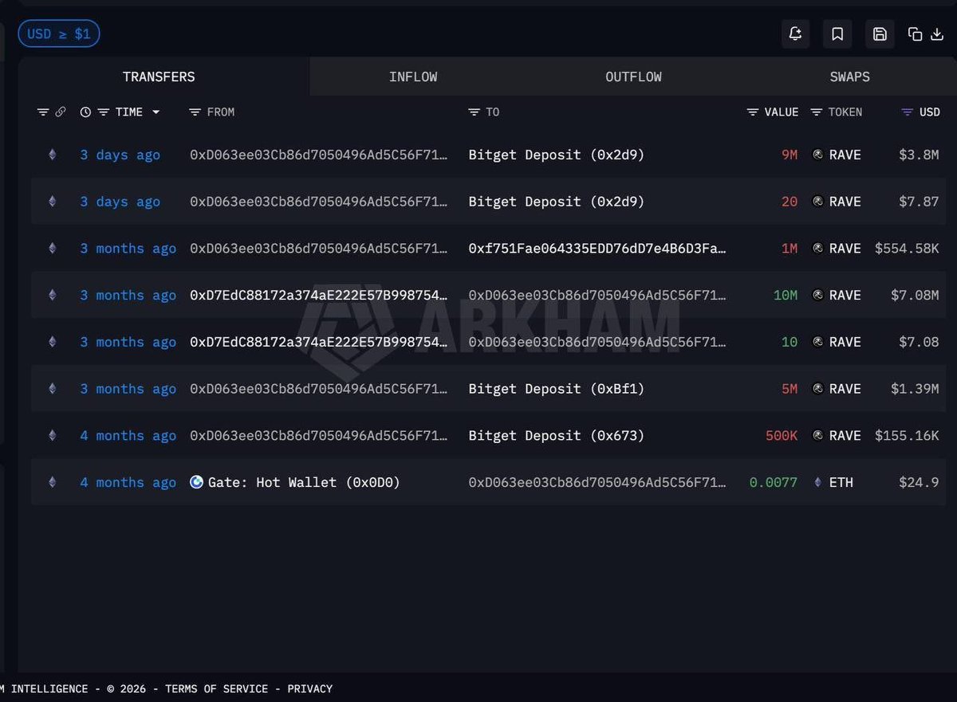Click Ethereum icon in the $3.8M row
957x702 pixels.
(x=53, y=155)
